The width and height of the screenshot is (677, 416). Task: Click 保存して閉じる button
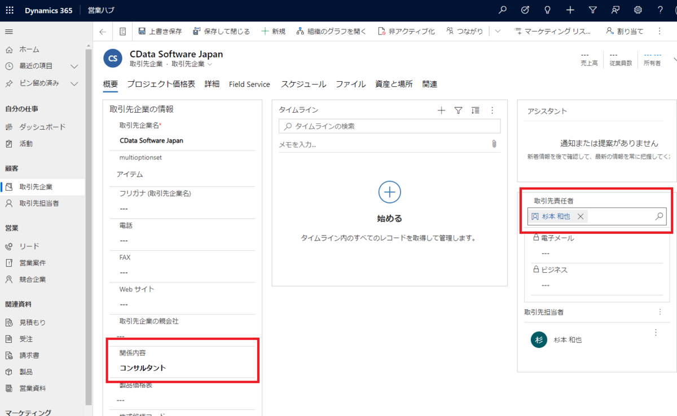coord(221,32)
